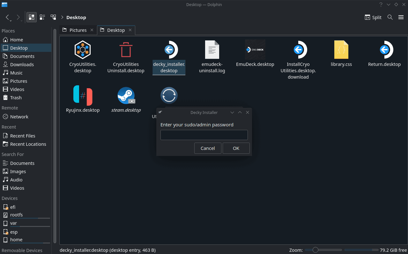Open Documents in Places sidebar
The image size is (408, 254).
click(26, 56)
